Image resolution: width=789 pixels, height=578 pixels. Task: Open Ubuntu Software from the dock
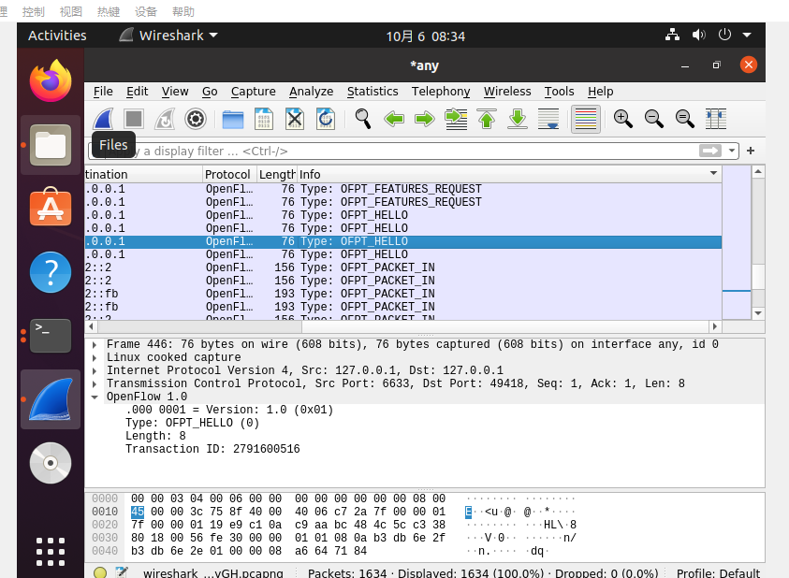click(51, 208)
